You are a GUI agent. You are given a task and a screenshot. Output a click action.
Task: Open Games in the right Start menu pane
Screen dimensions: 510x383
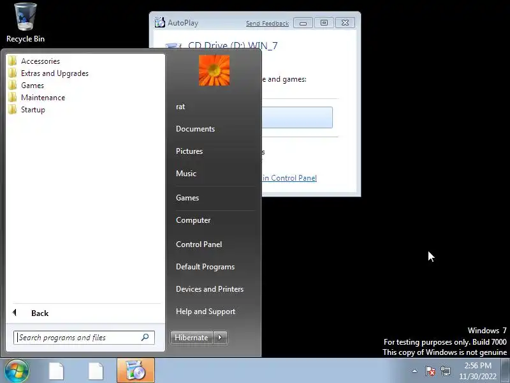point(187,198)
